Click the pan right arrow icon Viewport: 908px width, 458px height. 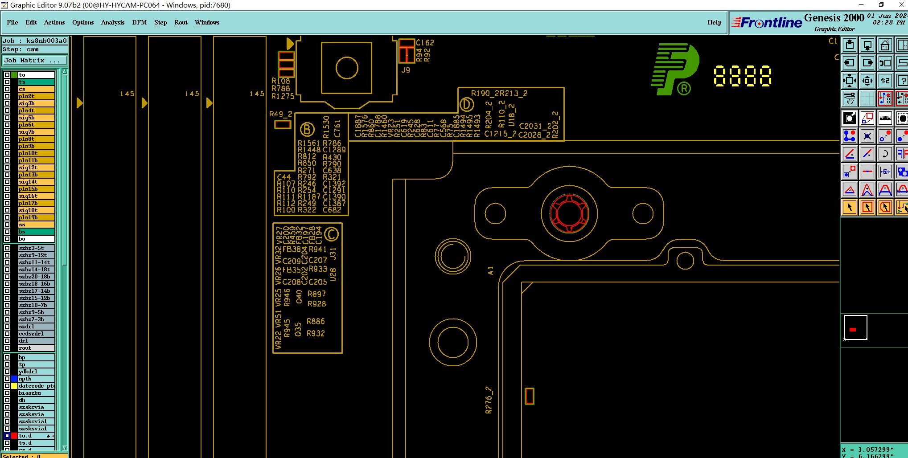[x=867, y=63]
